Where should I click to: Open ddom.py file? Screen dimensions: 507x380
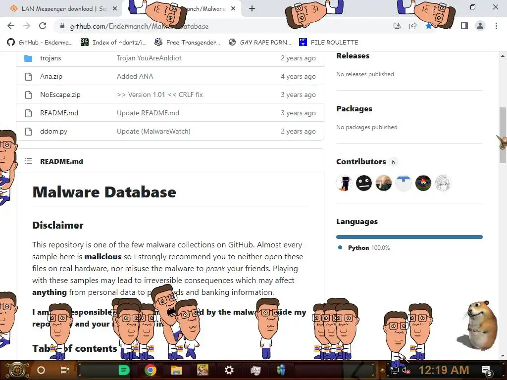pyautogui.click(x=53, y=132)
